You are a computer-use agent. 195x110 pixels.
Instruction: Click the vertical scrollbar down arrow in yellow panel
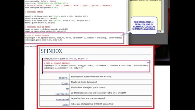[162, 29]
